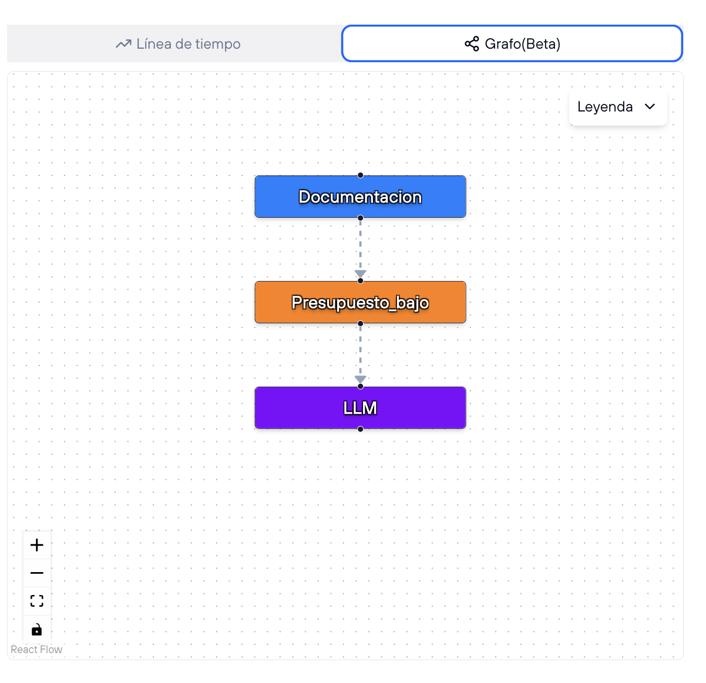The image size is (706, 683).
Task: Select the dashed edge from Documentacion to Presupuesto_bajo
Action: [361, 246]
